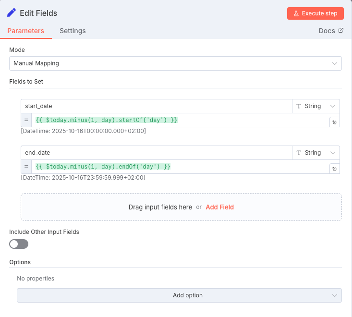Screen dimensions: 352x317
Task: Open the Mode dropdown
Action: [175, 63]
